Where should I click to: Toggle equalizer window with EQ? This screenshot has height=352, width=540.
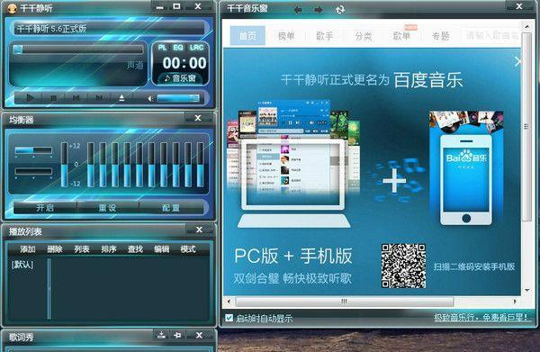(178, 48)
